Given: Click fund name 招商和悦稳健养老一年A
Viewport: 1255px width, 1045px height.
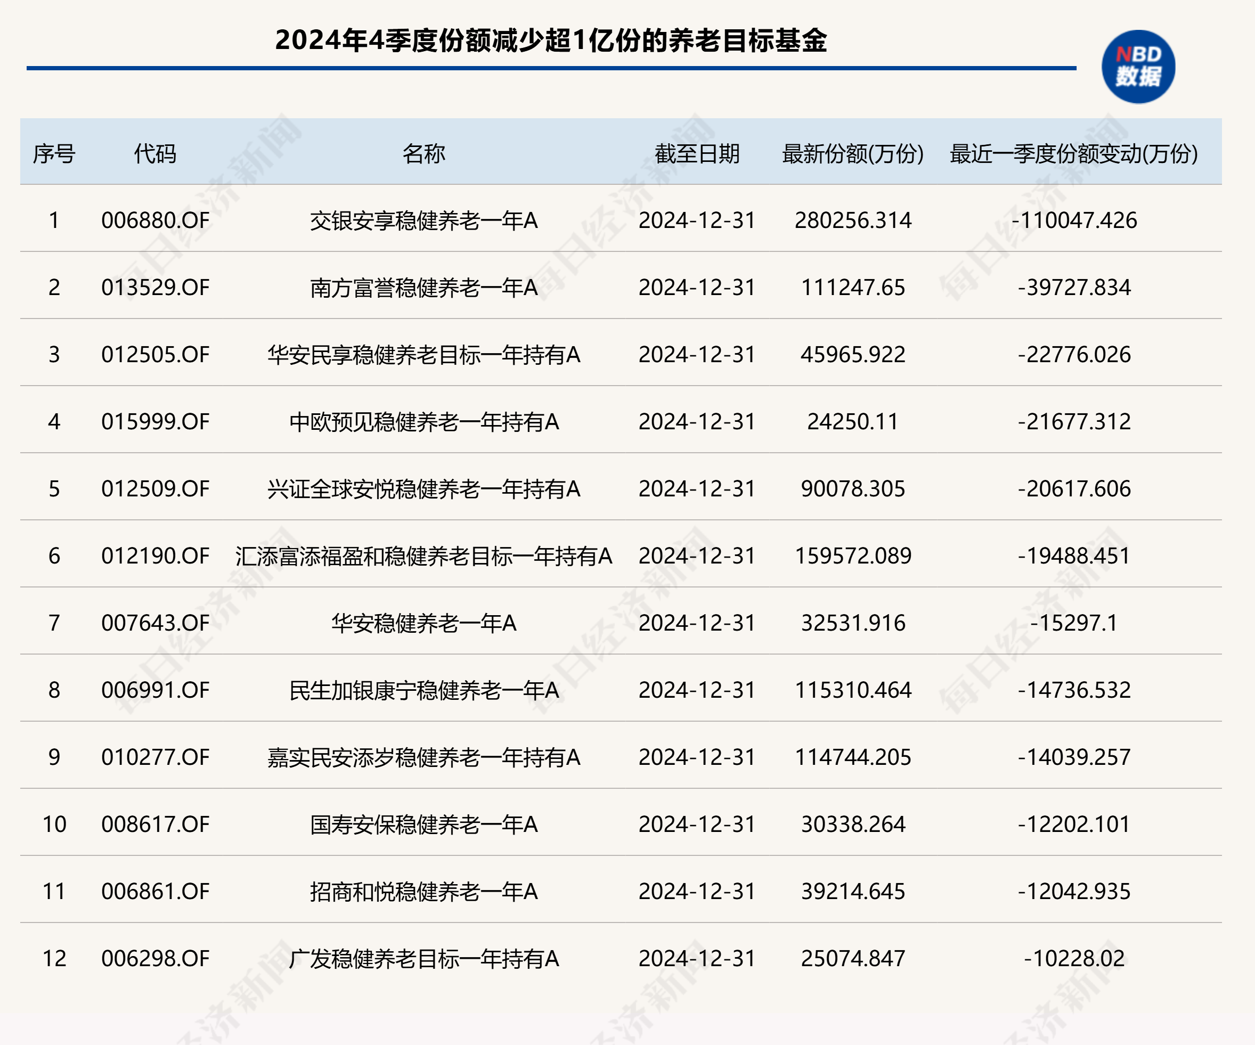Looking at the screenshot, I should pyautogui.click(x=423, y=892).
